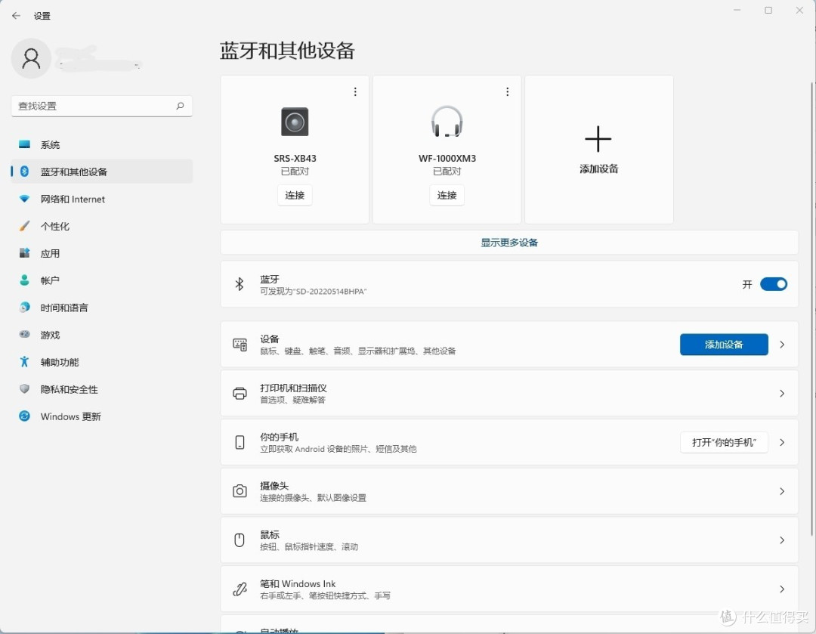Connect the SRS-XB43 speaker
The image size is (816, 634).
pos(295,195)
